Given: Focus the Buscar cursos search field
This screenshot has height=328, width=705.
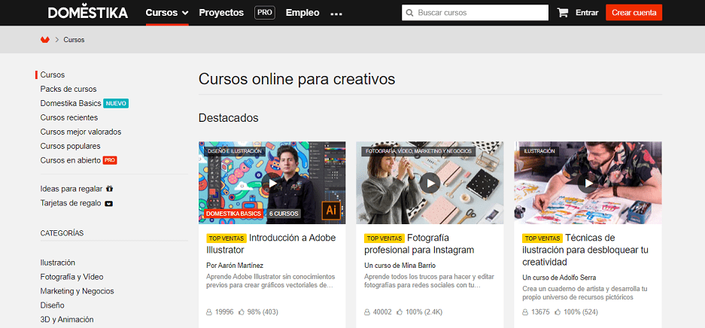Looking at the screenshot, I should coord(475,13).
